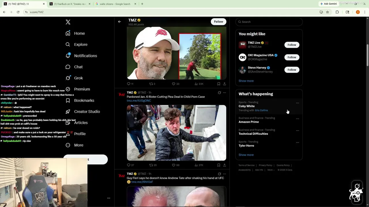Image resolution: width=369 pixels, height=207 pixels.
Task: Open Grok actions on the Jan. 6 post
Action: (219, 93)
